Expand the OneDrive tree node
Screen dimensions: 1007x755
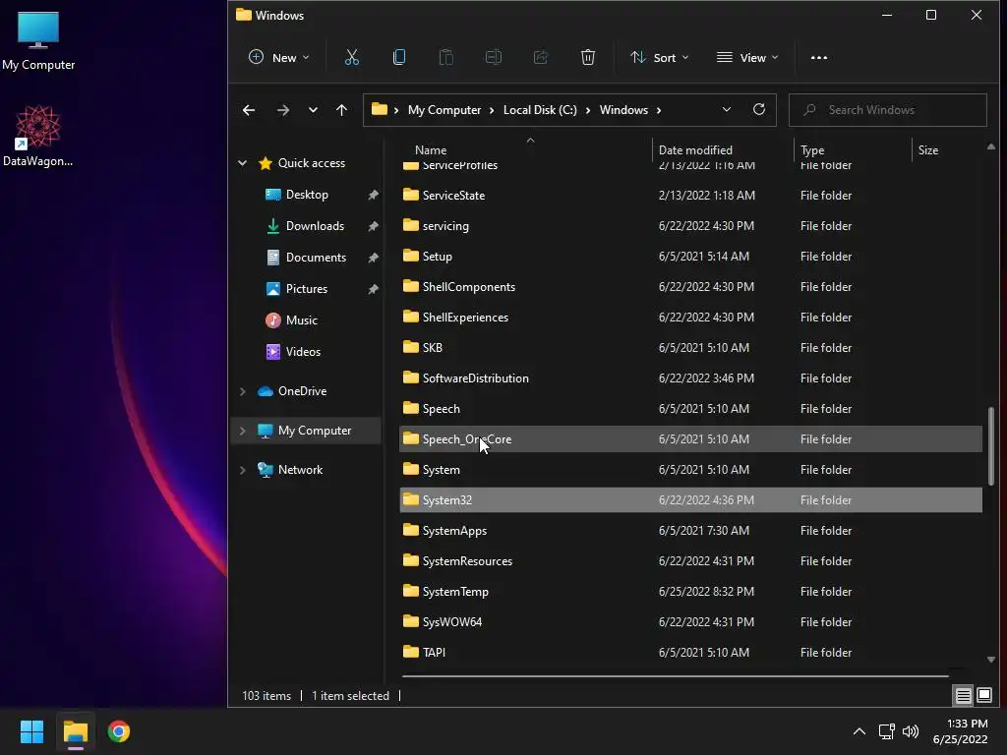242,391
